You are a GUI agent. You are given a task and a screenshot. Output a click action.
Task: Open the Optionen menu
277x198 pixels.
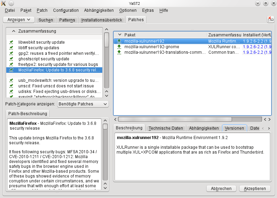click(x=128, y=10)
